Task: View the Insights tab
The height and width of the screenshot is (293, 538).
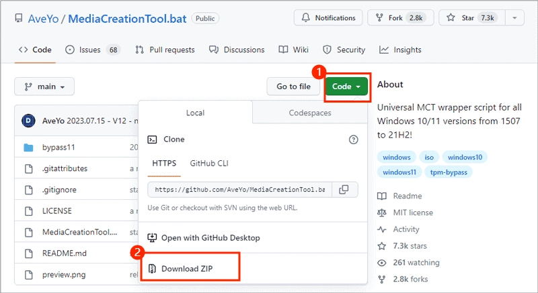Action: pos(400,50)
